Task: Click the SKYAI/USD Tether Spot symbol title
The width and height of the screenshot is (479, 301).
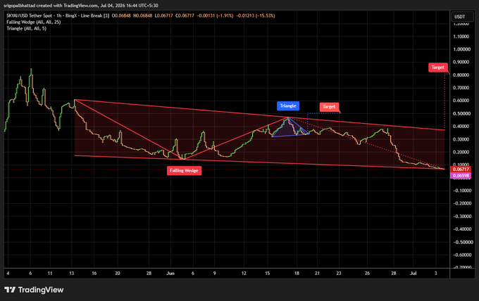Action: 30,15
